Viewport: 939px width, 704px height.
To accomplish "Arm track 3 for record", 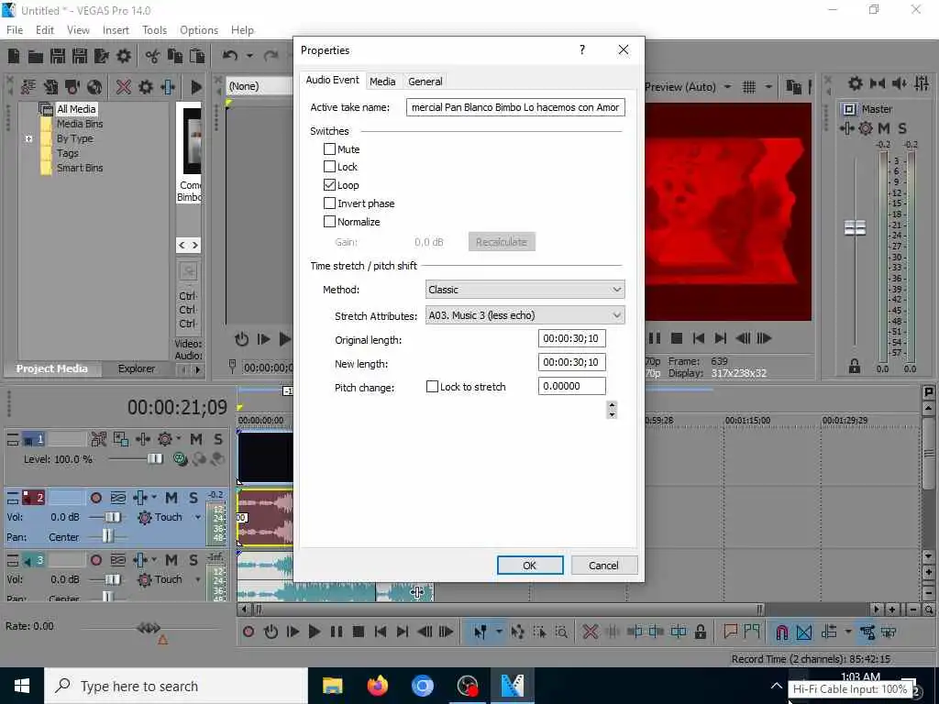I will 95,560.
